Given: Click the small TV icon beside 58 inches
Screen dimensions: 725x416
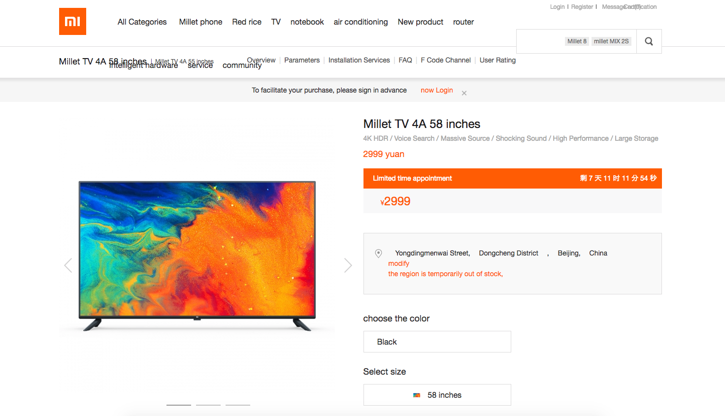Looking at the screenshot, I should (417, 395).
